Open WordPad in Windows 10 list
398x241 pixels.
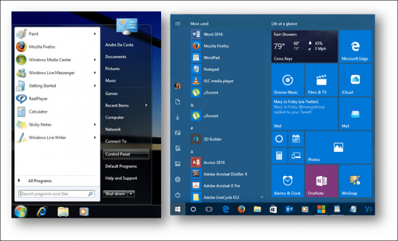pos(205,58)
